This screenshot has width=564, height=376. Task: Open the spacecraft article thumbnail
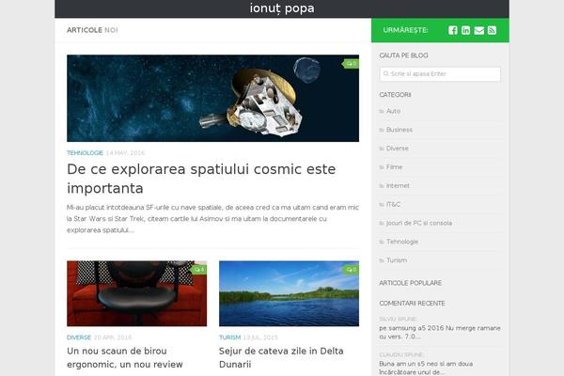pos(213,98)
